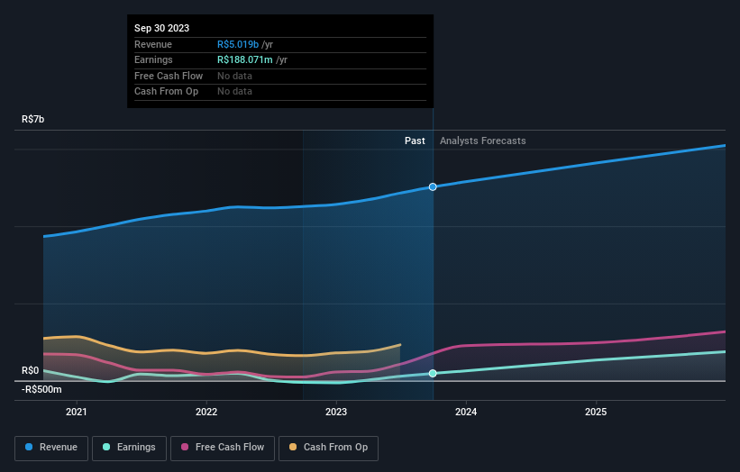Screen dimensions: 740x472
Task: Click the 2021 x-axis label
Action: click(77, 412)
